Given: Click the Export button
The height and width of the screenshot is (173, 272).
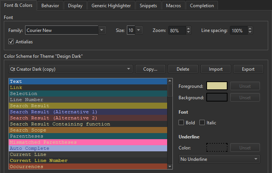Looking at the screenshot, I should [x=248, y=69].
